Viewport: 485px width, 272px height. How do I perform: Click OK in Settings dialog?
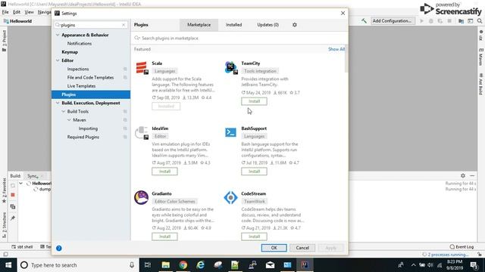(x=274, y=248)
